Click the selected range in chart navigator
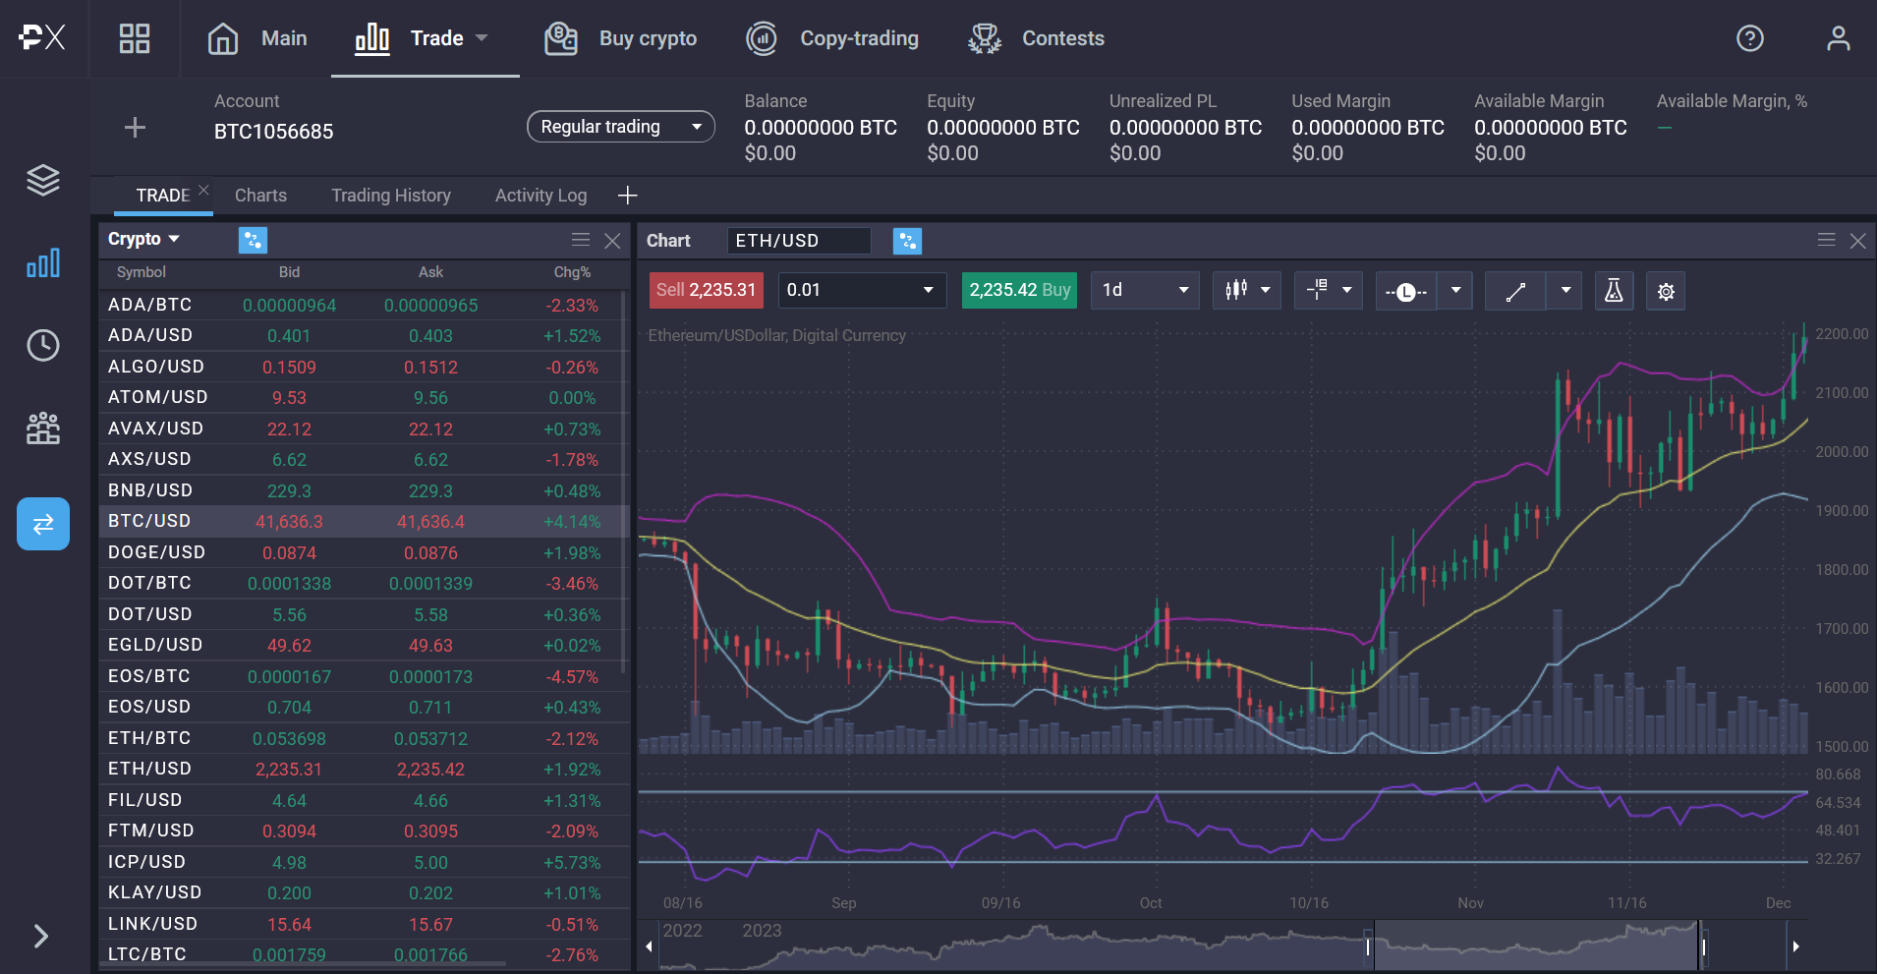The image size is (1877, 974). coord(1536,946)
